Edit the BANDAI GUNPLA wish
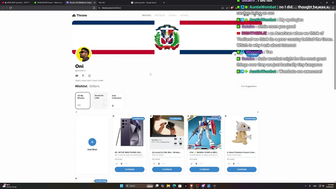 point(191,164)
